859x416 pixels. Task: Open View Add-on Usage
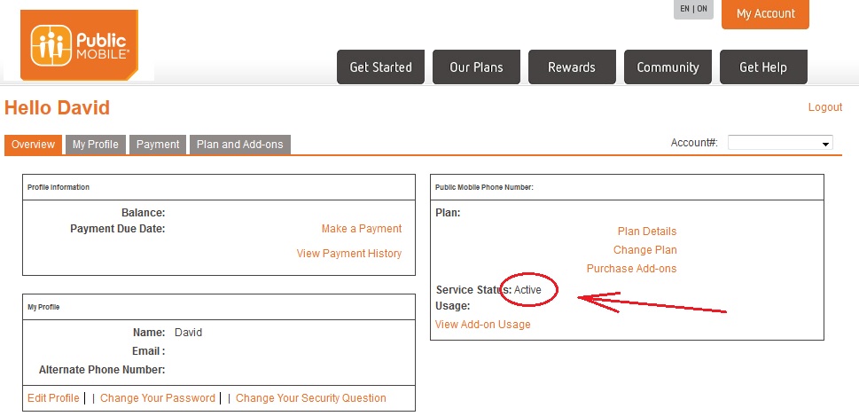tap(482, 325)
